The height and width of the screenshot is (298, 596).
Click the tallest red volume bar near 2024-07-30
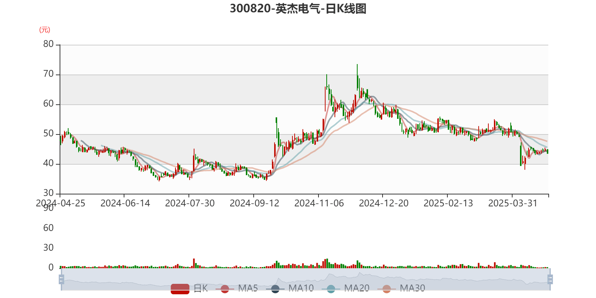coord(194,263)
